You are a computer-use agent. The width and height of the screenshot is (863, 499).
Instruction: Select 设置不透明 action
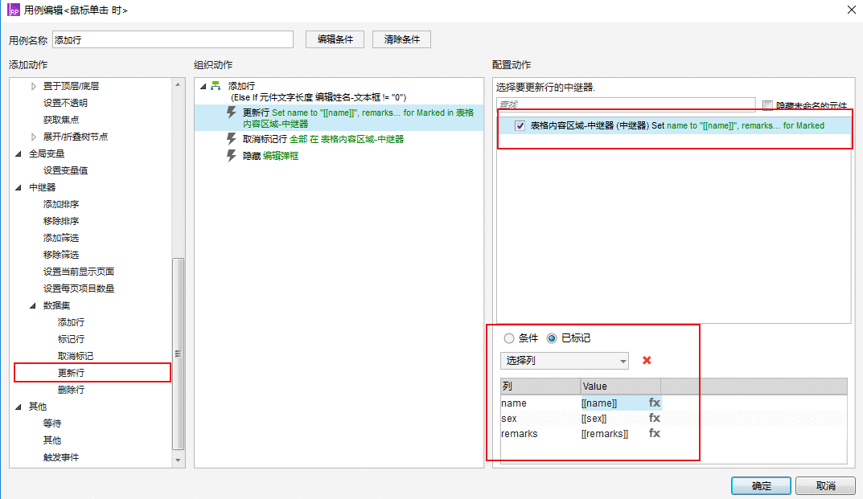(x=65, y=103)
